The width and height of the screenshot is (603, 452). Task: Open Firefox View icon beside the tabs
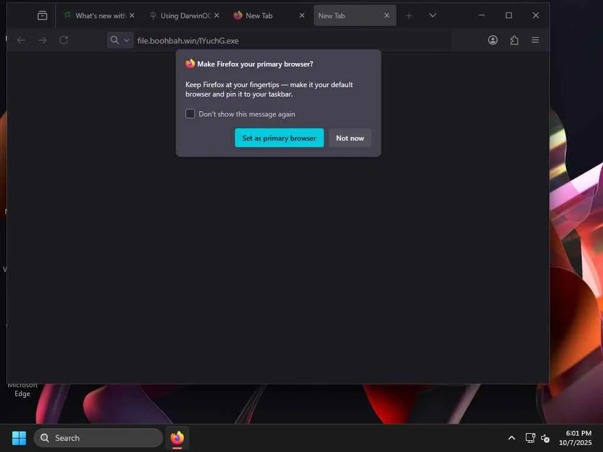(42, 16)
